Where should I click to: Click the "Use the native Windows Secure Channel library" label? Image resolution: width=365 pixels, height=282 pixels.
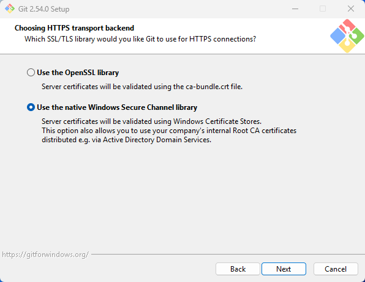coord(117,107)
